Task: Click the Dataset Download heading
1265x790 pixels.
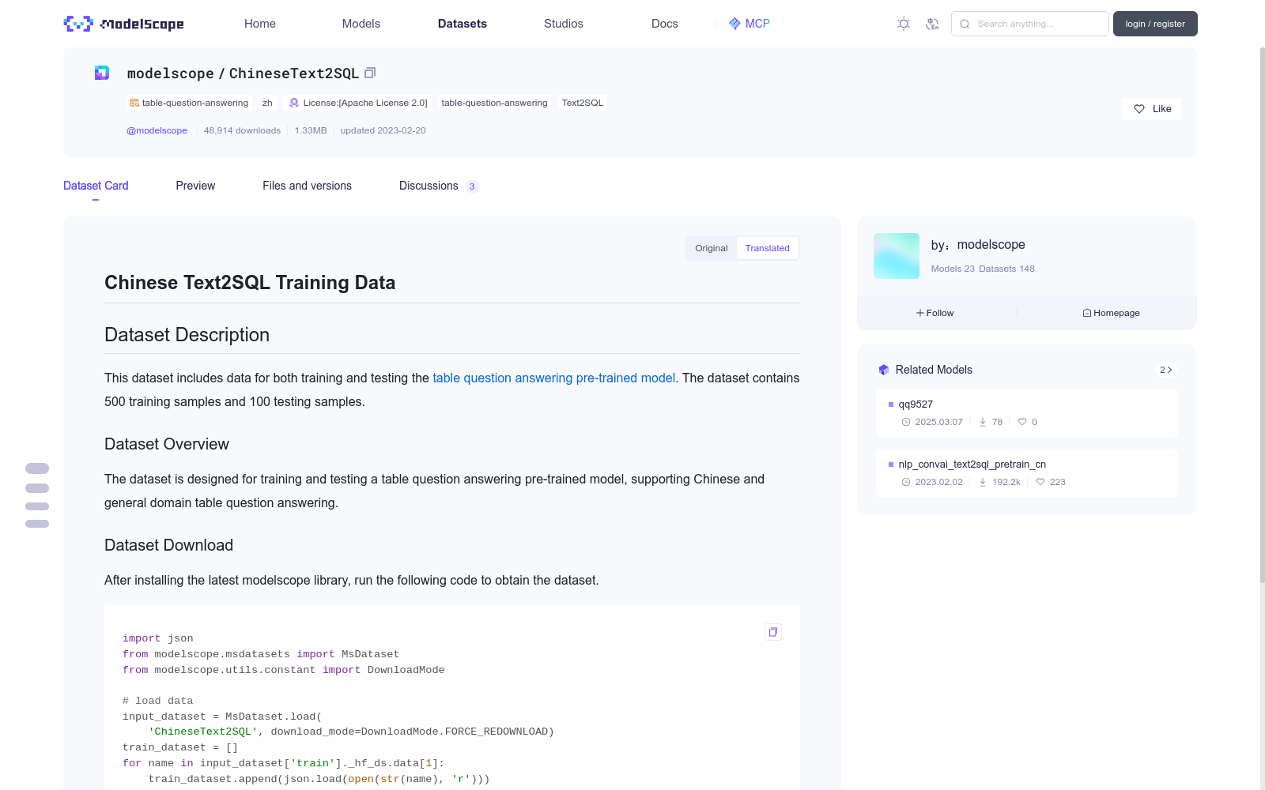Action: (x=168, y=545)
